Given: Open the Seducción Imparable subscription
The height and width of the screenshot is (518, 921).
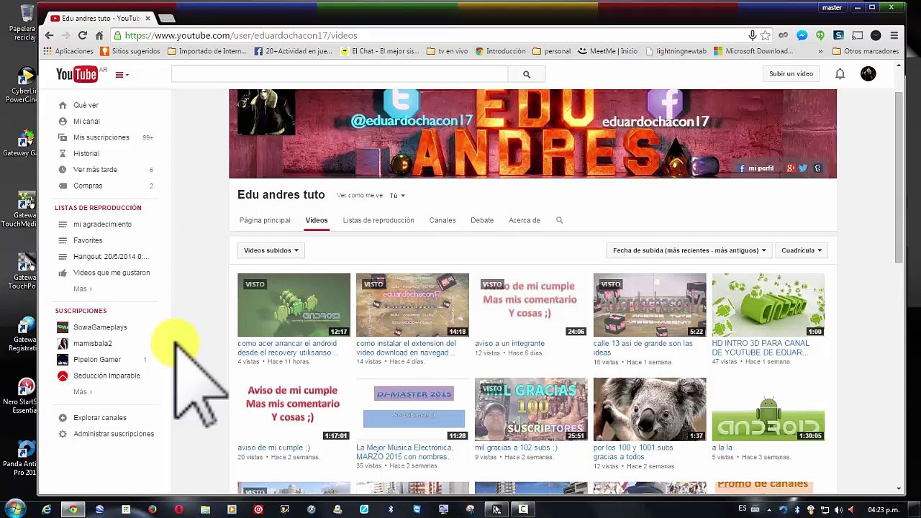Looking at the screenshot, I should [106, 376].
